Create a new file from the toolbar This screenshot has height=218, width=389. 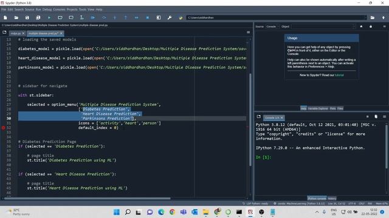(x=5, y=18)
